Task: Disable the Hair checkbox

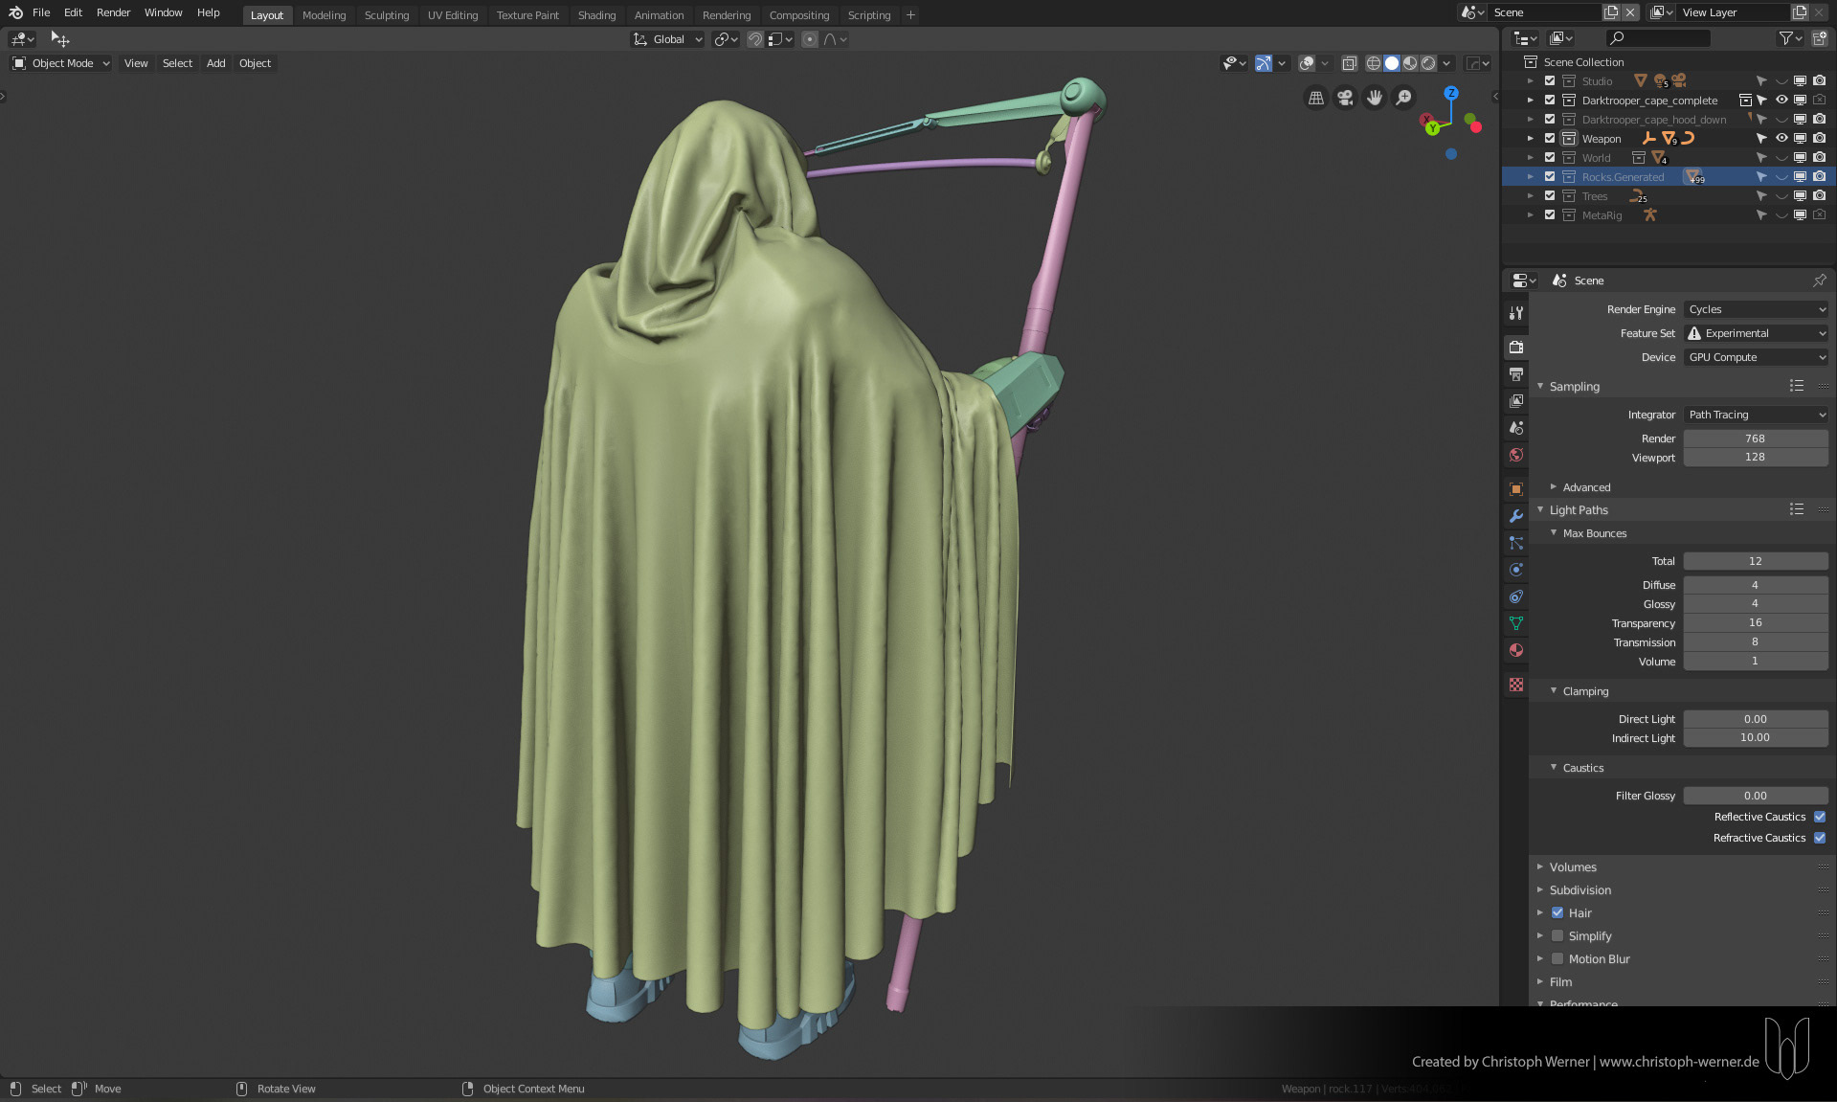Action: 1557,912
